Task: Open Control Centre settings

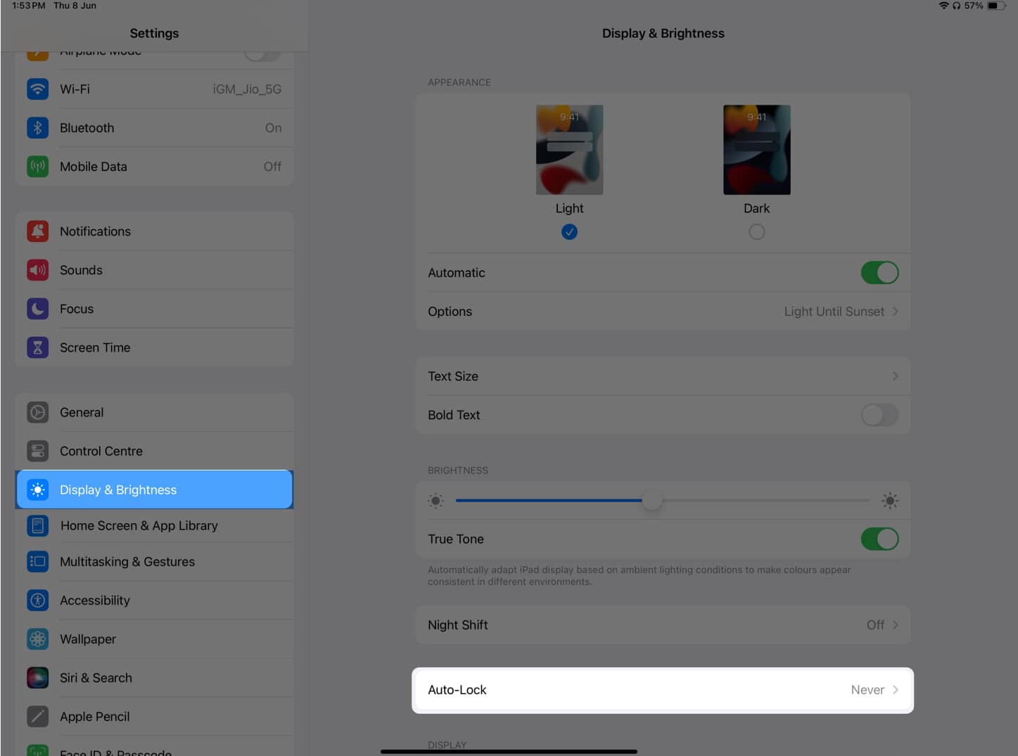Action: pos(154,451)
